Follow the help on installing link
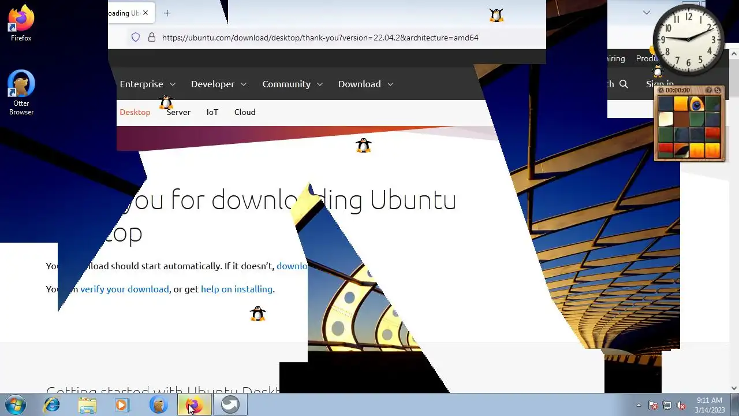739x416 pixels. click(x=237, y=289)
